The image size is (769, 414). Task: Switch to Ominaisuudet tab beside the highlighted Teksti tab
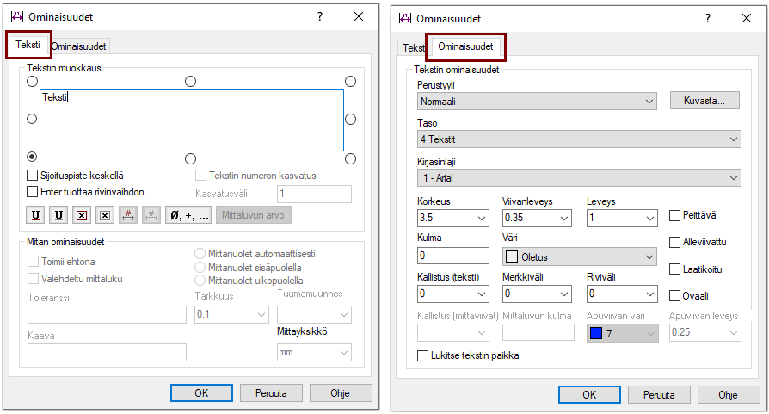79,46
